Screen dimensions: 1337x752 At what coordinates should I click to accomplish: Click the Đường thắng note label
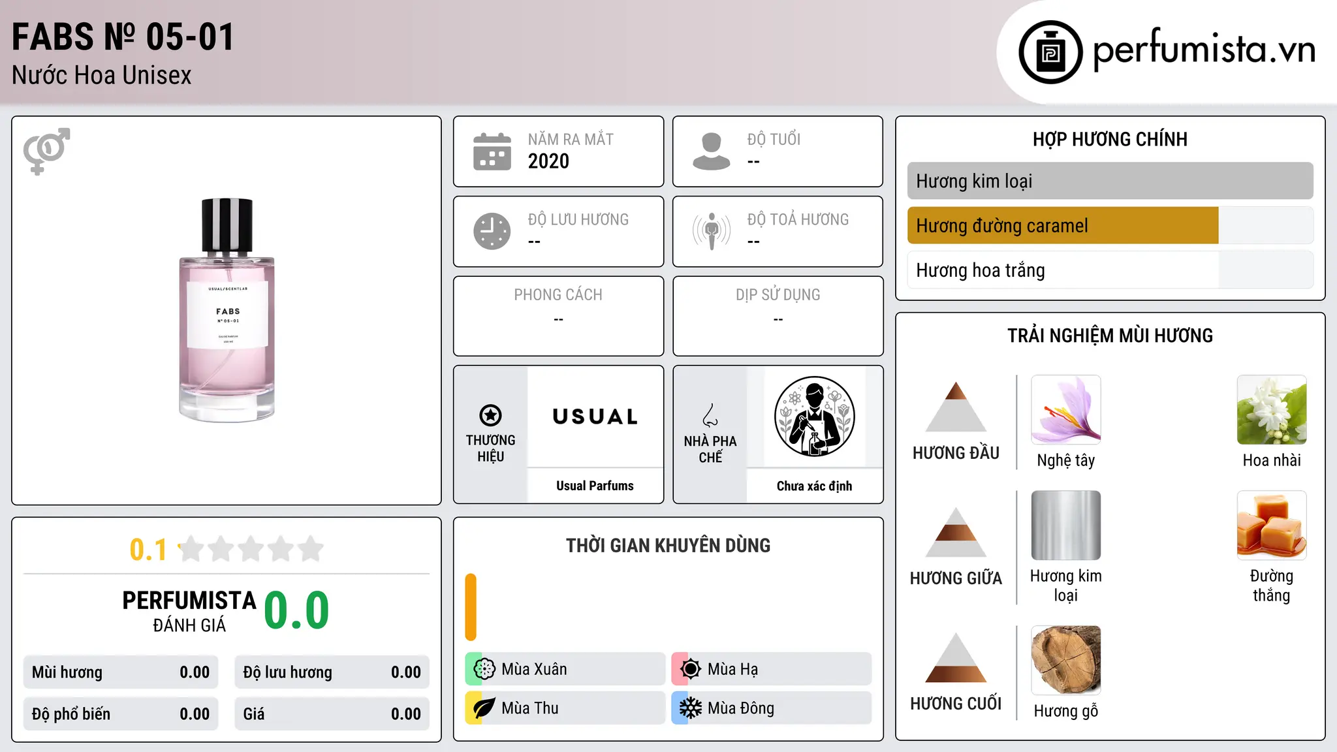1272,586
